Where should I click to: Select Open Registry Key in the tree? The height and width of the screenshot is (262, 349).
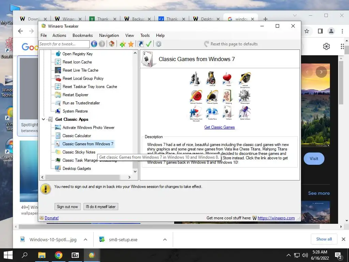(77, 54)
